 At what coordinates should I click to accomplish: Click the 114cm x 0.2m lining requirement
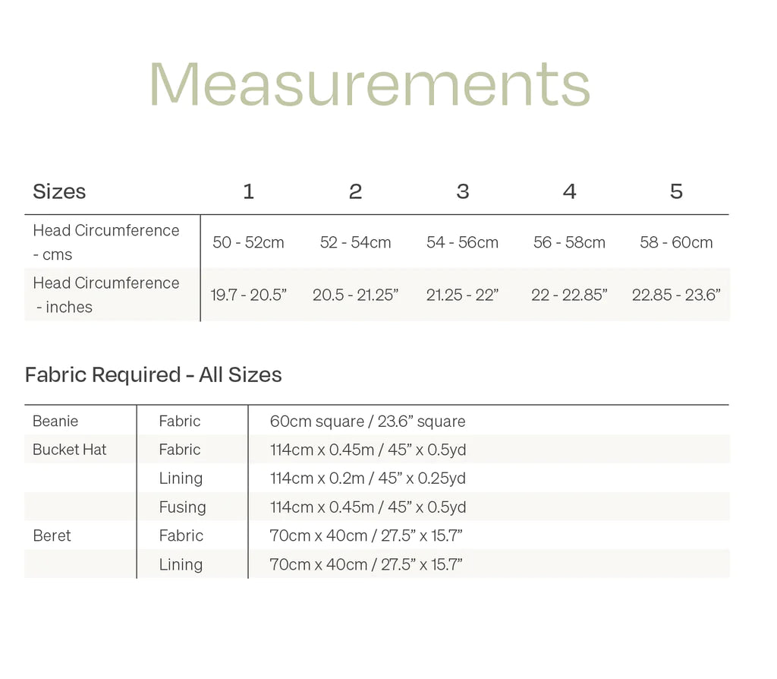click(x=367, y=478)
